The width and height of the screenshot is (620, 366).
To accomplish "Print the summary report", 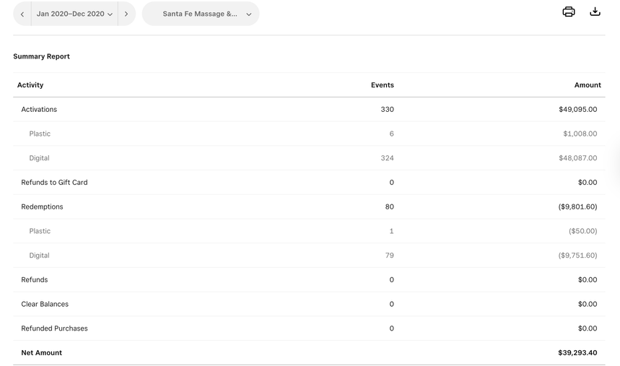I will 569,12.
